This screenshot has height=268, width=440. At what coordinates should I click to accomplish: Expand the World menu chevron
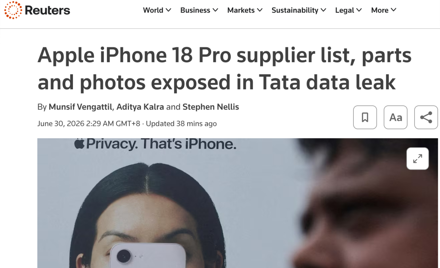pyautogui.click(x=168, y=10)
